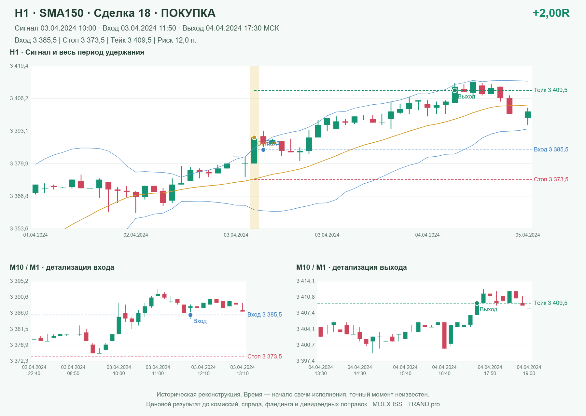586x416 pixels.
Task: Click the 3 372,3 label in entry detail axis
Action: [19, 361]
